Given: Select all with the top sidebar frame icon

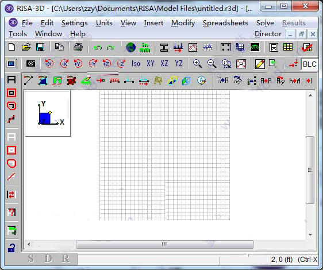Looking at the screenshot, I should (11, 79).
